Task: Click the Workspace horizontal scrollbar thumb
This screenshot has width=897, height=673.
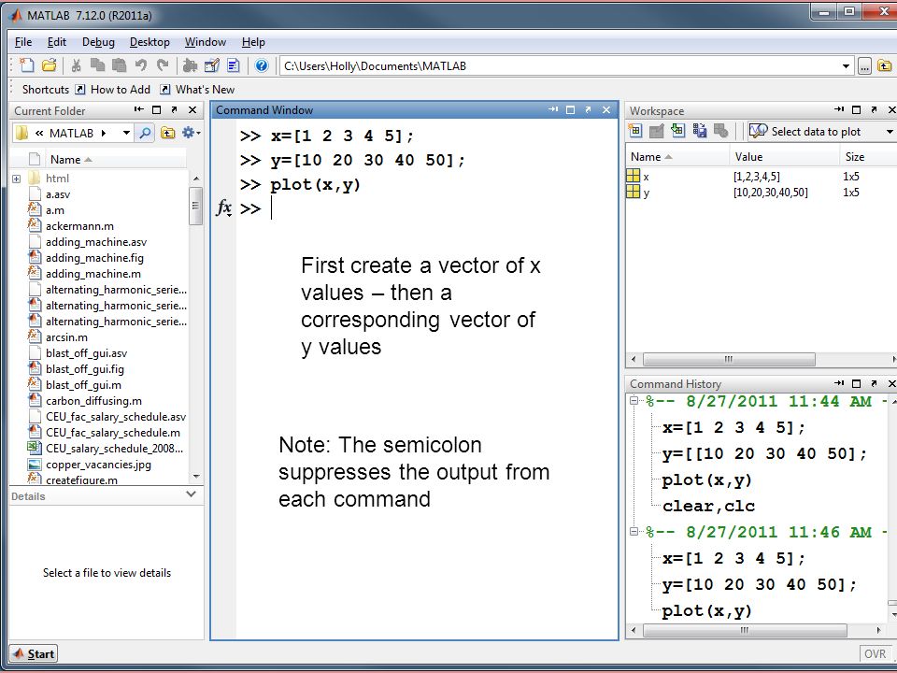Action: (729, 359)
